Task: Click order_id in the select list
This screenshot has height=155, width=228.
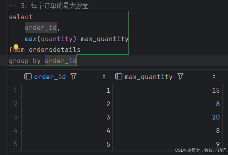Action: click(41, 28)
